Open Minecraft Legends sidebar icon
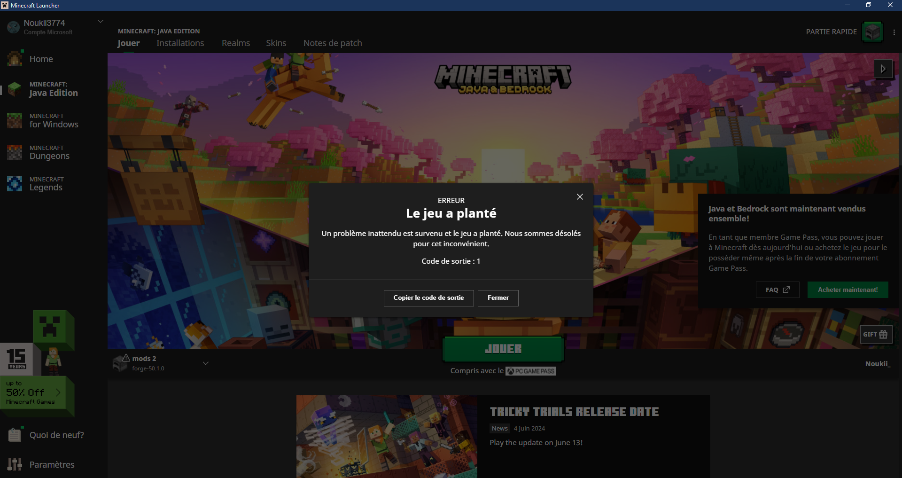The height and width of the screenshot is (478, 902). [x=15, y=184]
